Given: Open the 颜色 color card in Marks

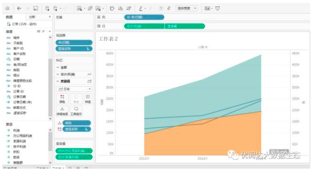Looking at the screenshot, I should [62, 99].
